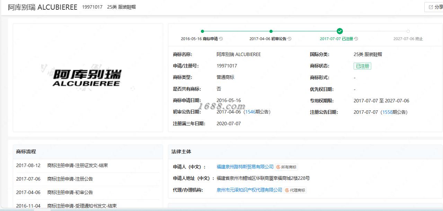Click the page title 阿库别瑞 ALCUBIEREE
The width and height of the screenshot is (443, 211).
point(43,7)
